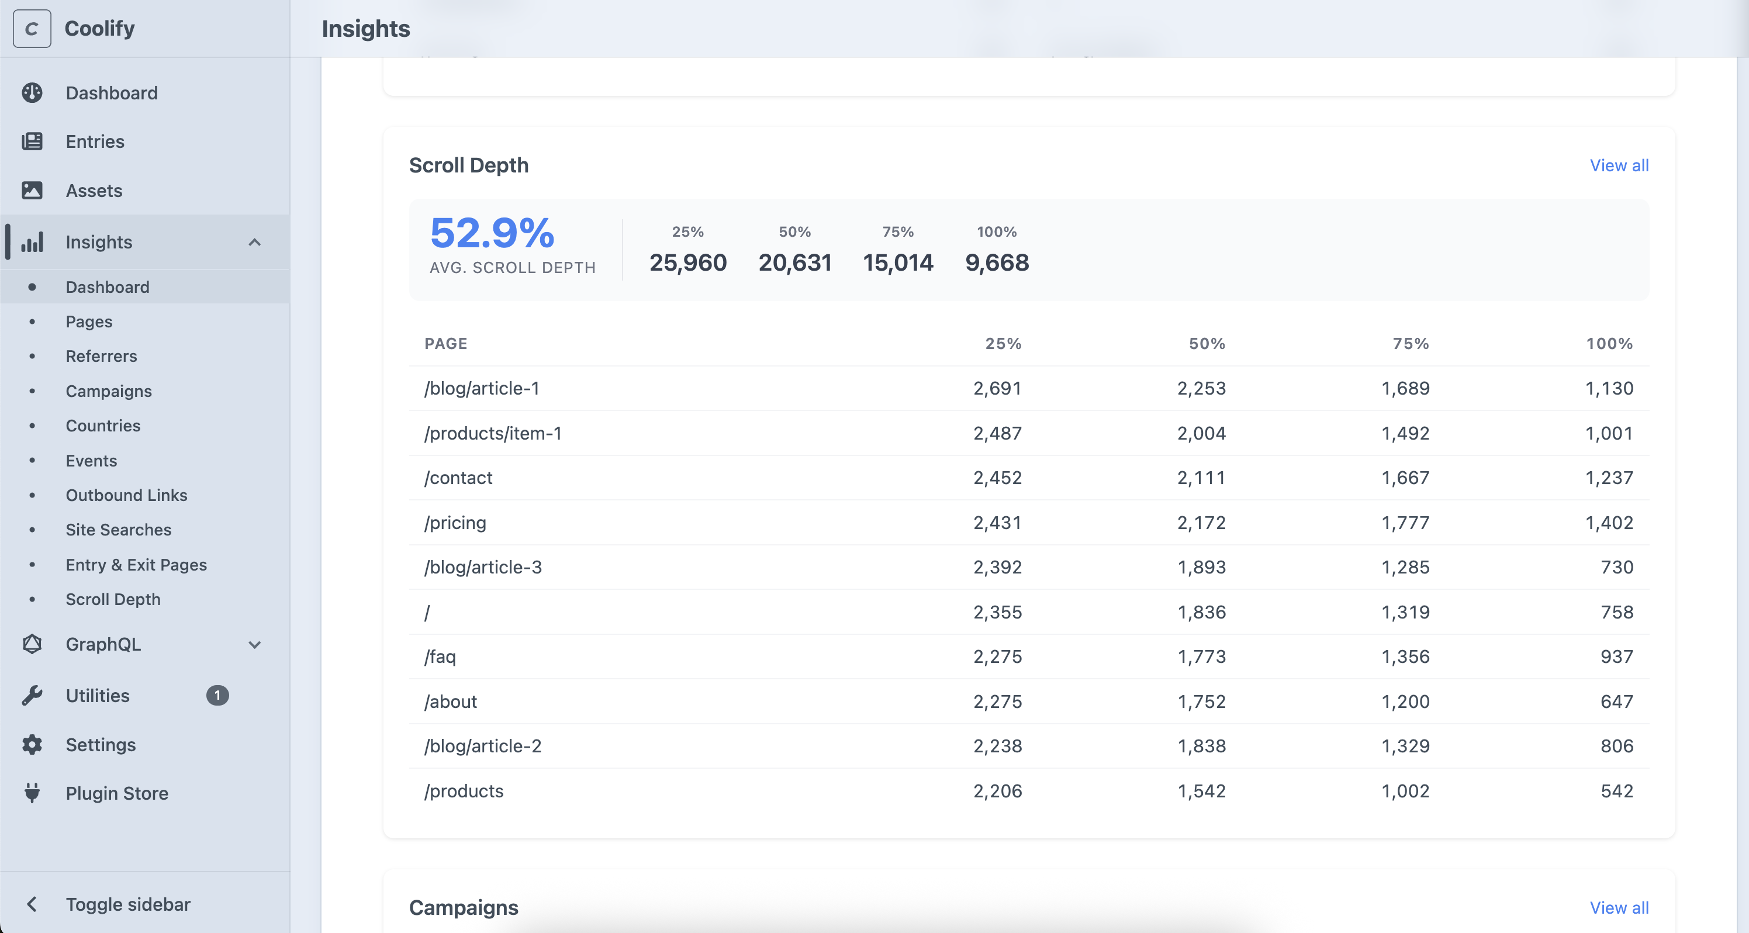
Task: Click the Utilities notification badge
Action: [217, 695]
